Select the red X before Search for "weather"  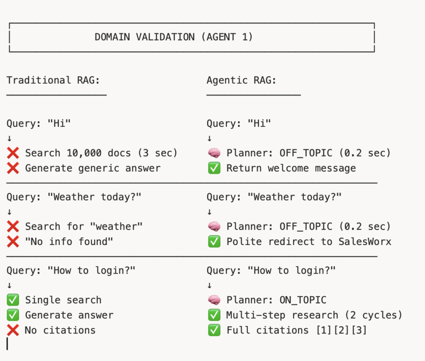click(x=13, y=226)
